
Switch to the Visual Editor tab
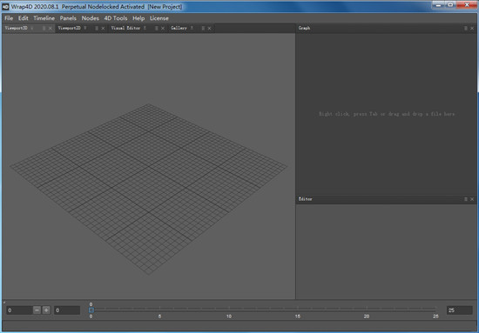point(125,28)
